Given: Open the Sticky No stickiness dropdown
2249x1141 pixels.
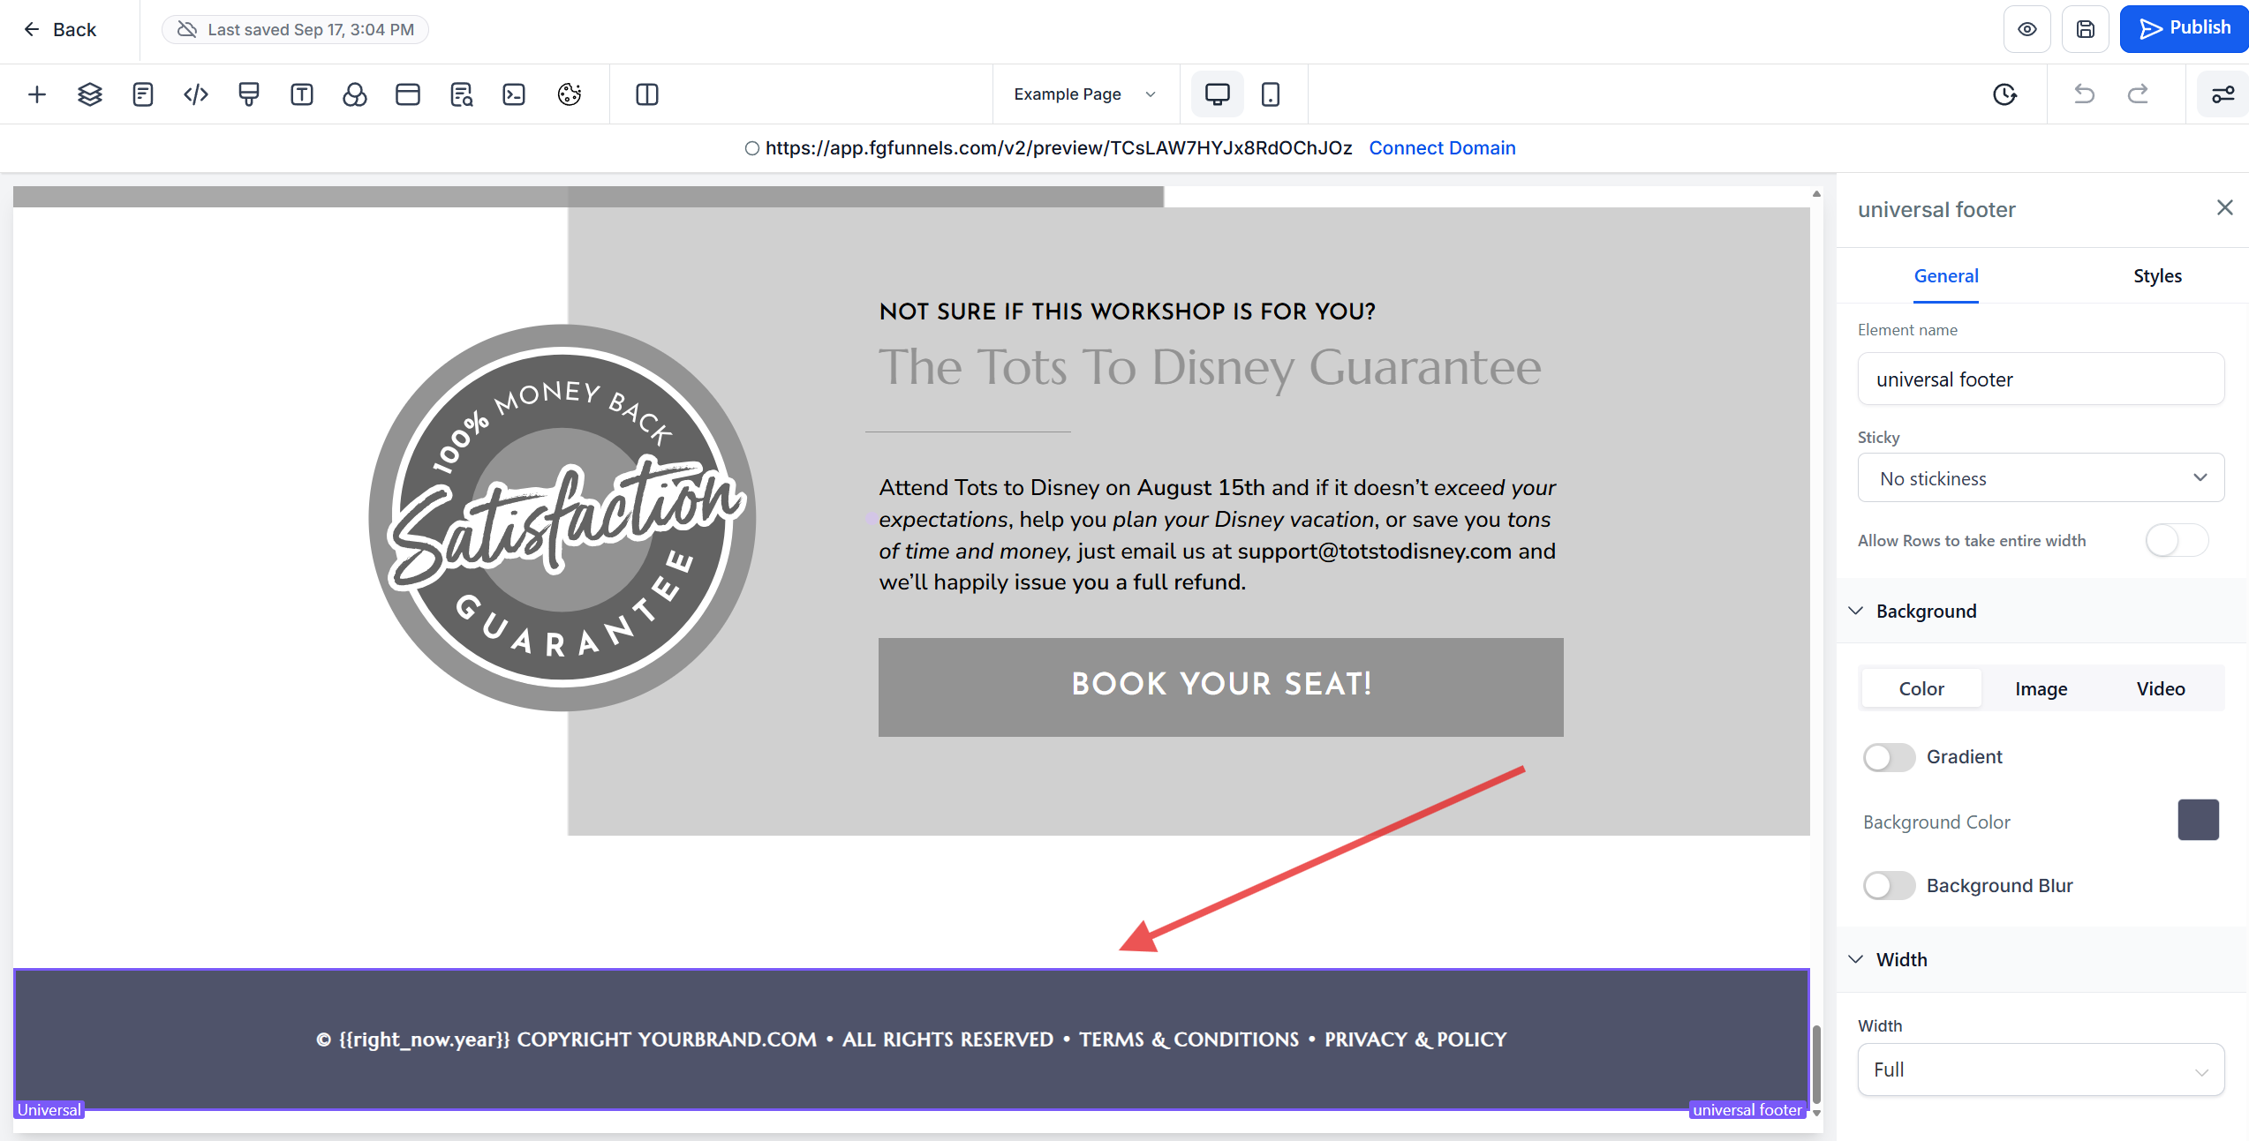Looking at the screenshot, I should 2040,478.
